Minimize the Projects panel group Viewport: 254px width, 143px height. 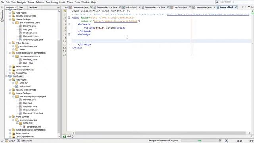[58, 8]
